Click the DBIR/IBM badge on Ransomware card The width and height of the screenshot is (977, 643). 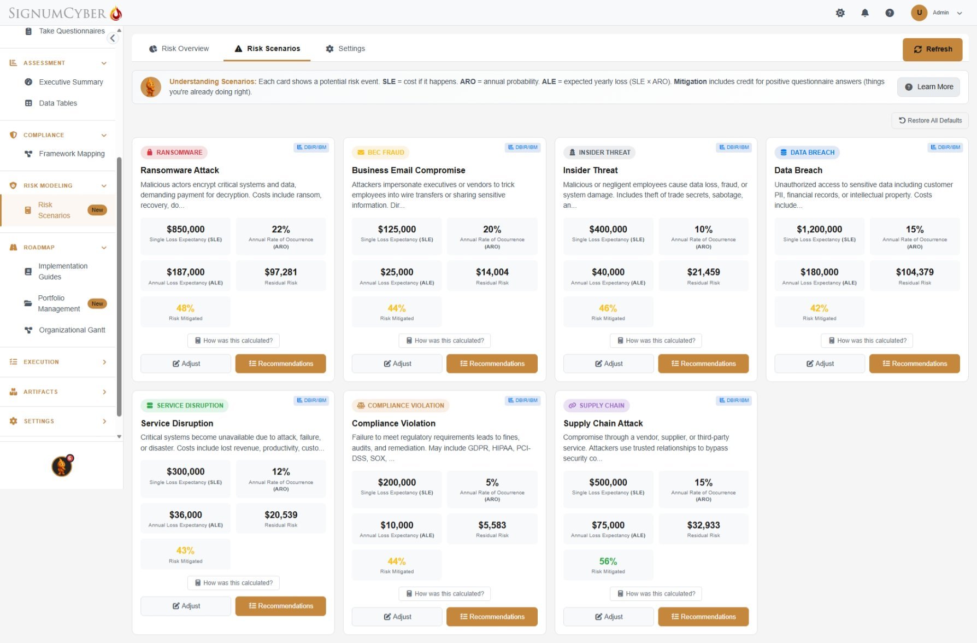click(x=311, y=147)
